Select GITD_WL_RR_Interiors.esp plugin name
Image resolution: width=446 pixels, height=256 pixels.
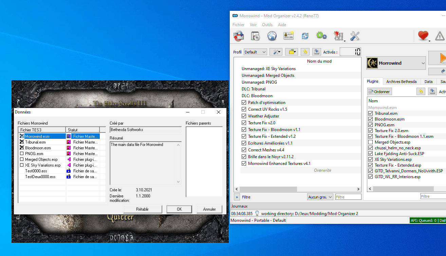tap(397, 177)
